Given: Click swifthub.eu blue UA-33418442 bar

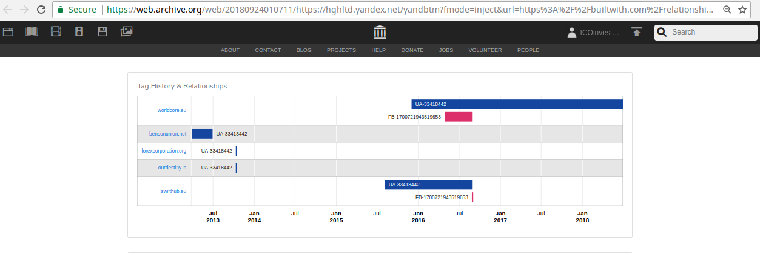Looking at the screenshot, I should [x=428, y=185].
